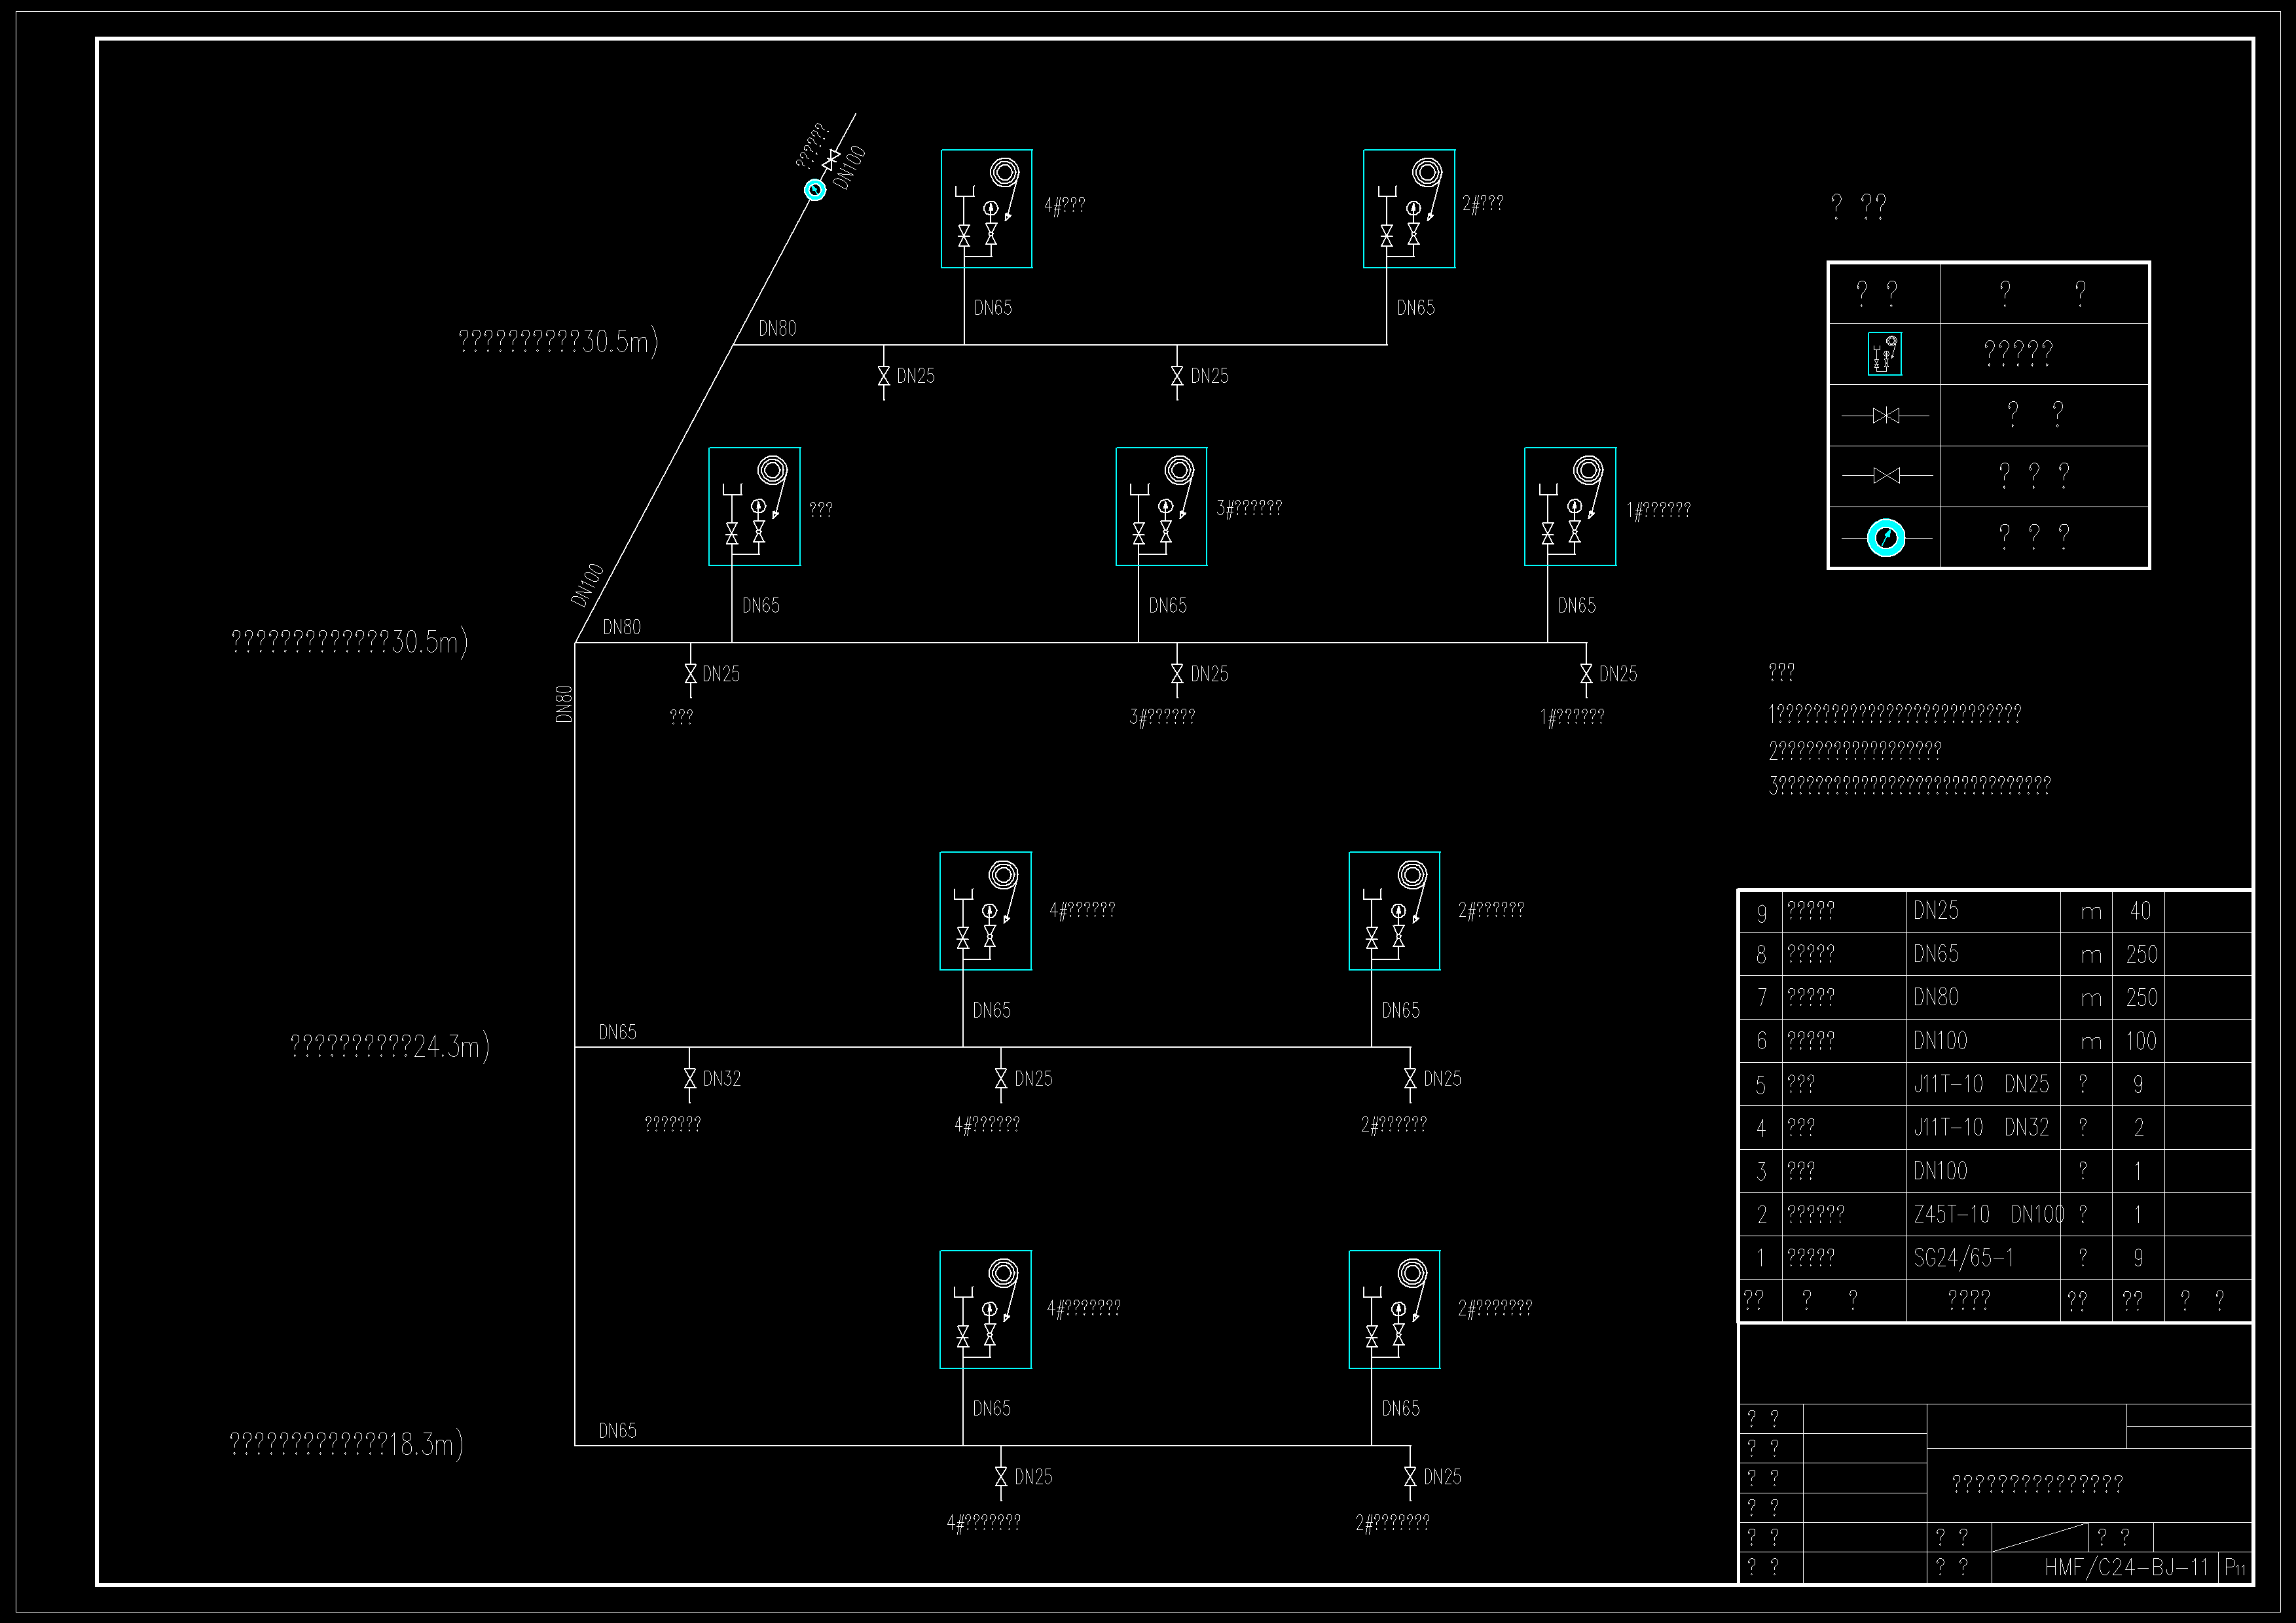Click item number 5 in the parts table
Screen dimensions: 2296x1623
[1762, 1085]
